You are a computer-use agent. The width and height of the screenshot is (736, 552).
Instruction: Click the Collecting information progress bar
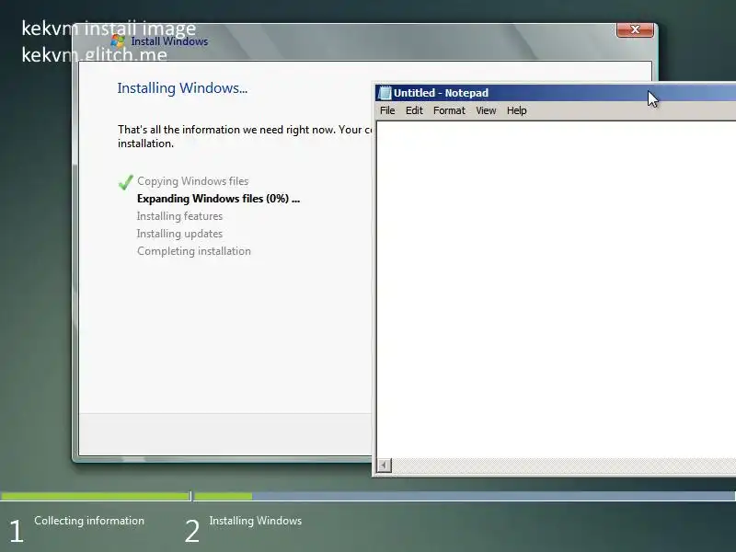[x=96, y=496]
